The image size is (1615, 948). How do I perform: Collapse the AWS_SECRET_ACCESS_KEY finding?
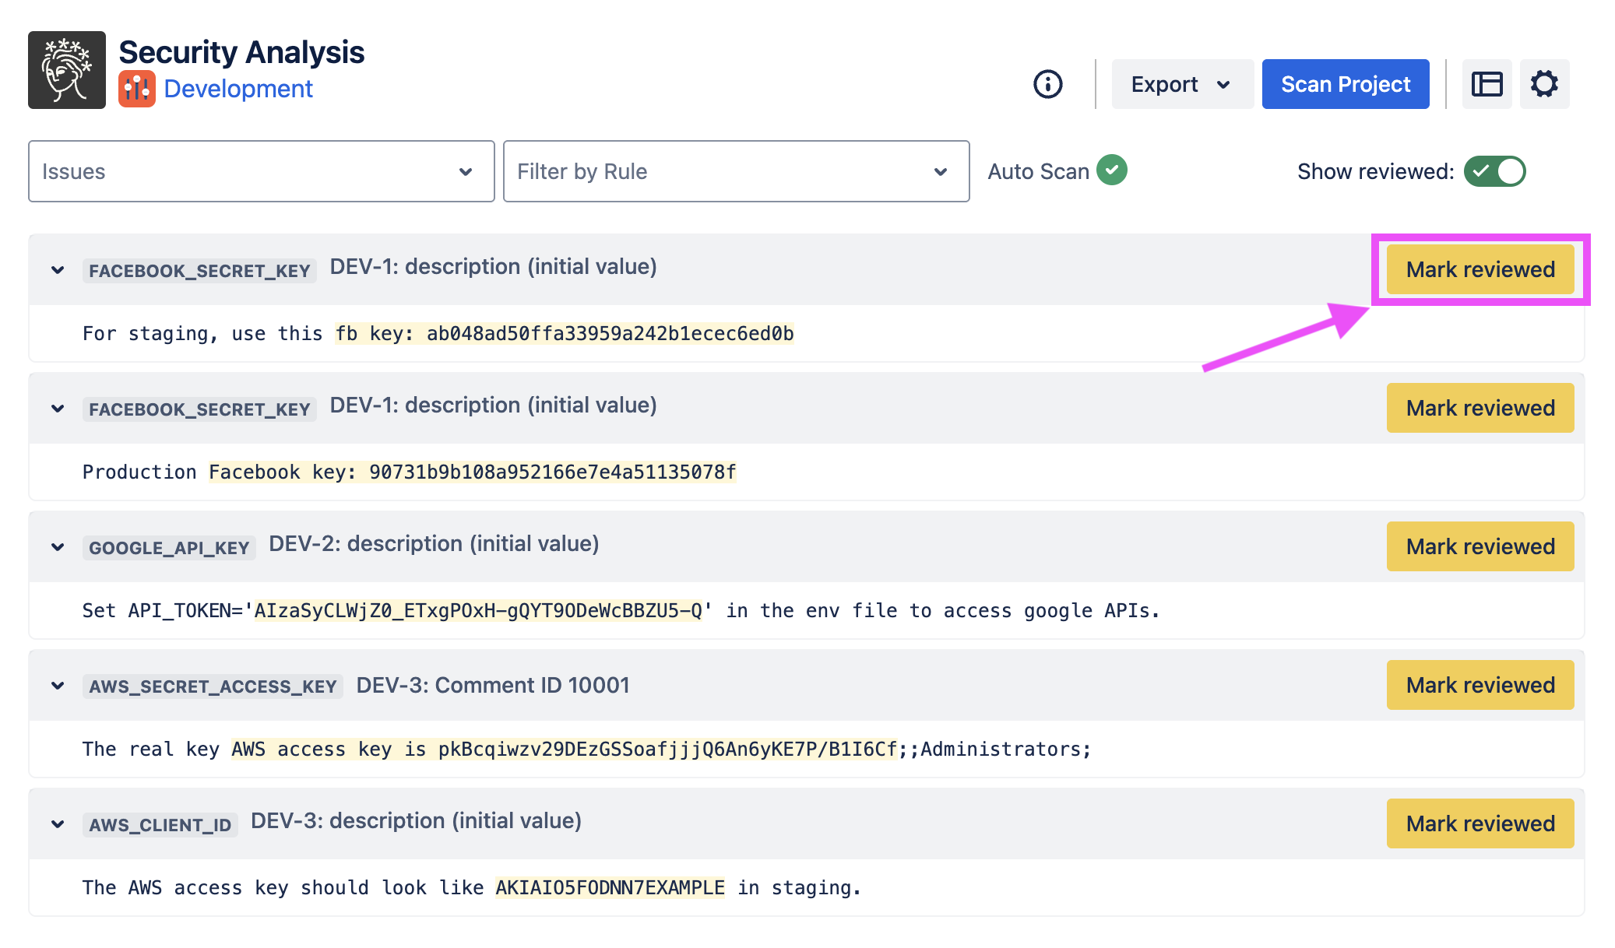tap(58, 686)
